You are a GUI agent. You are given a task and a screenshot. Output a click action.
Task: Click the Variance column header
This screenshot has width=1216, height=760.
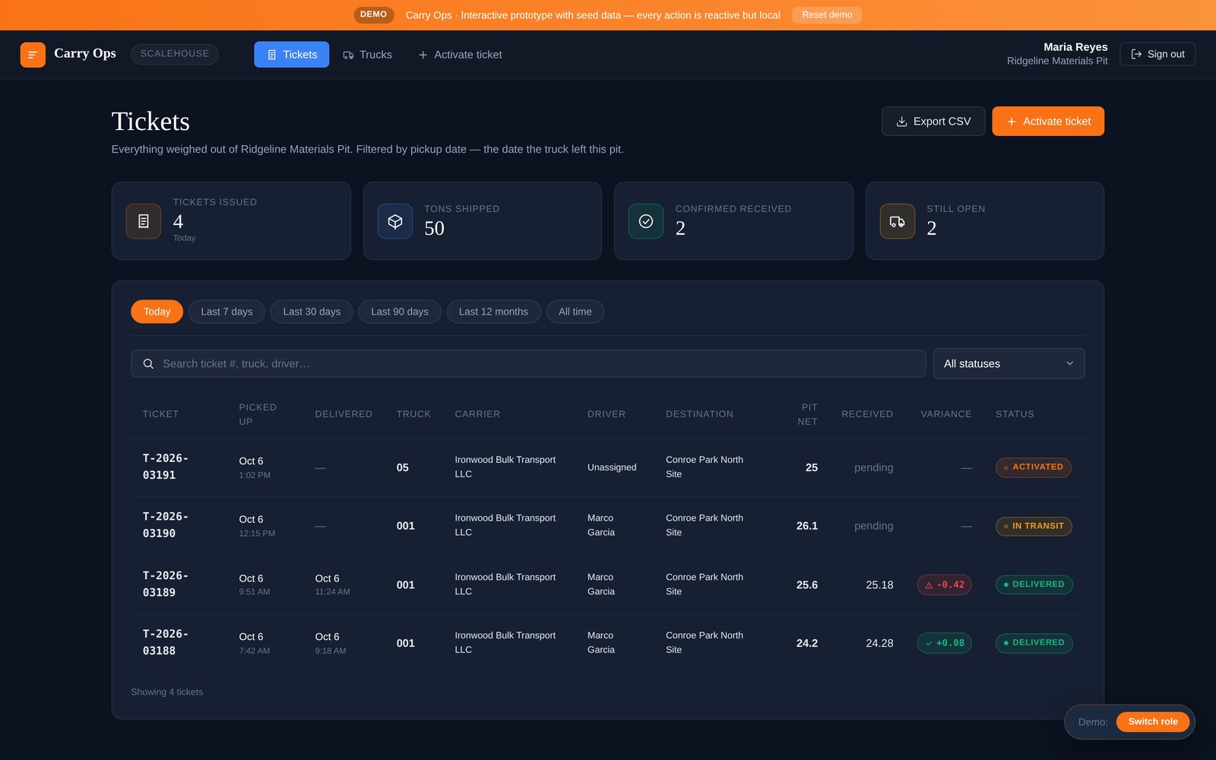coord(946,414)
